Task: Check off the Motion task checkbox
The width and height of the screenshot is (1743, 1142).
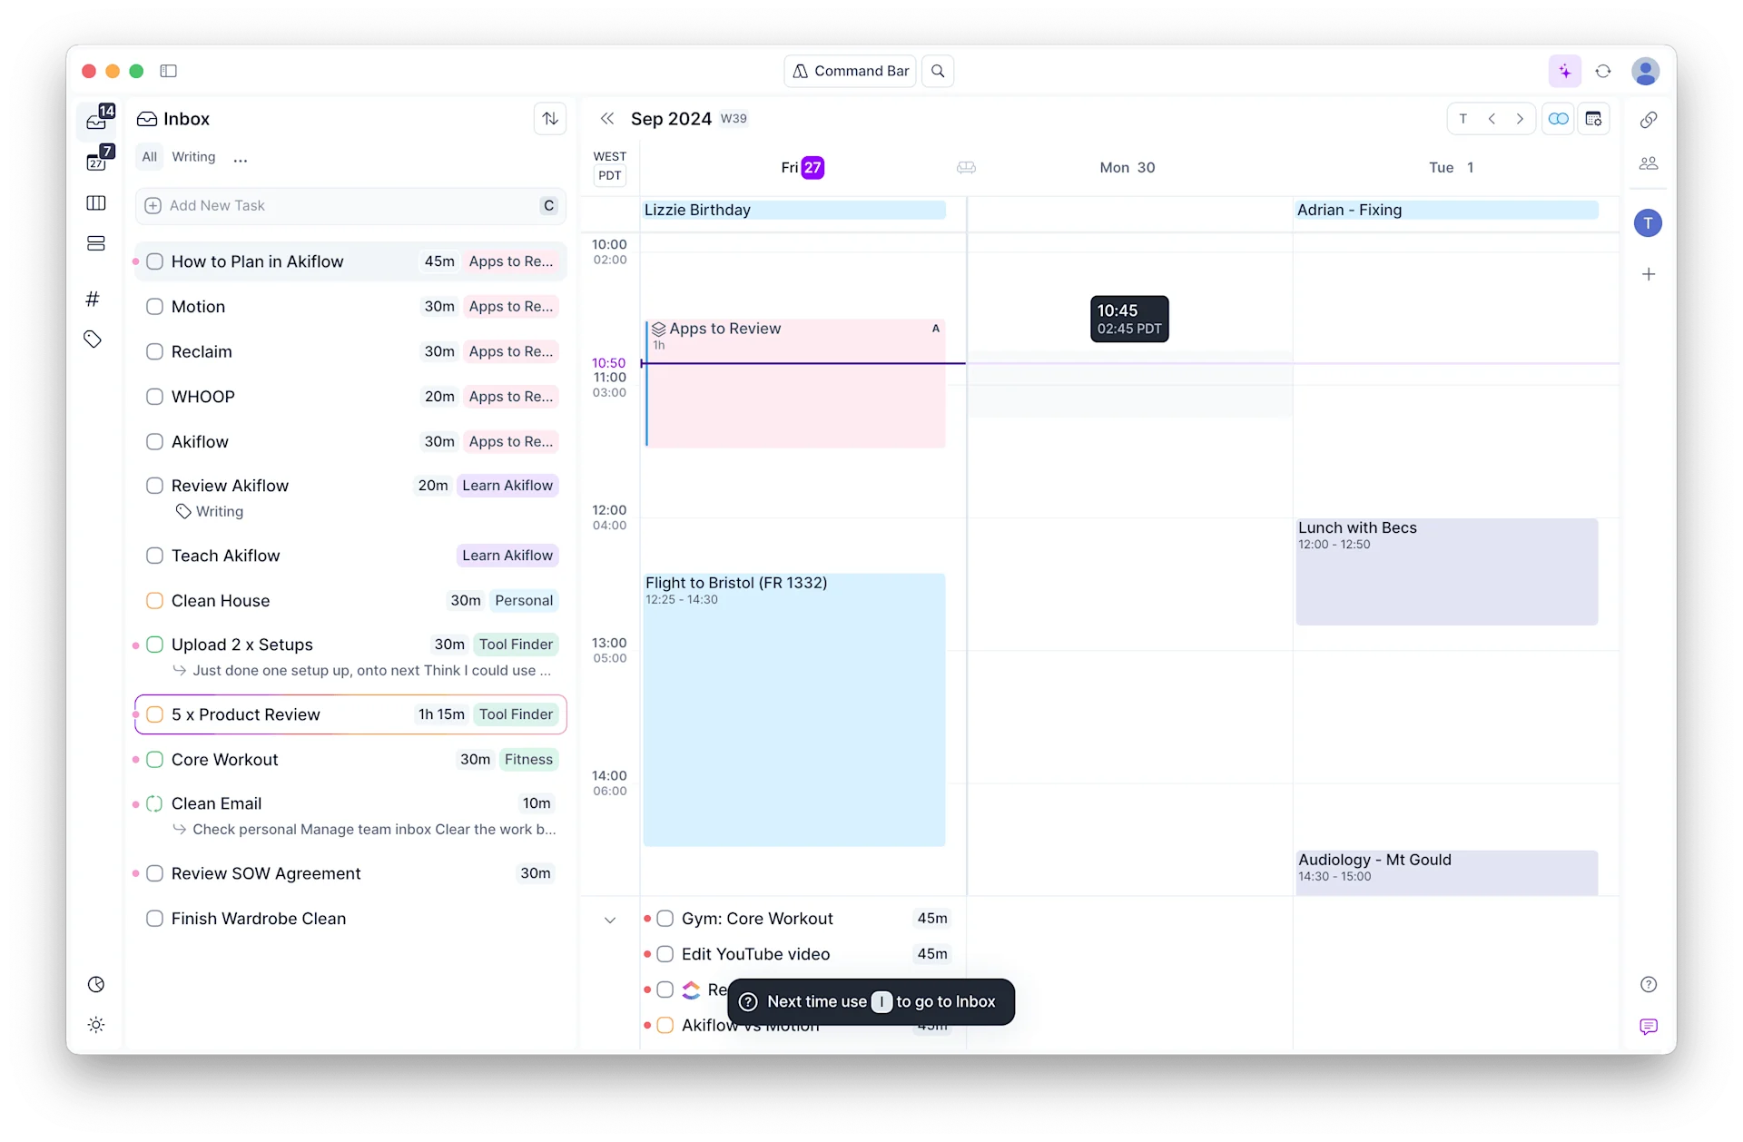Action: click(154, 307)
